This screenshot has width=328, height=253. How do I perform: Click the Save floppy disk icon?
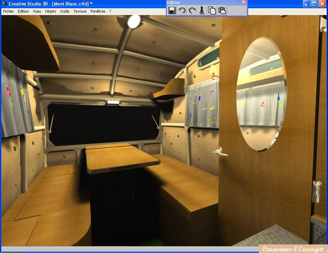[x=172, y=11]
